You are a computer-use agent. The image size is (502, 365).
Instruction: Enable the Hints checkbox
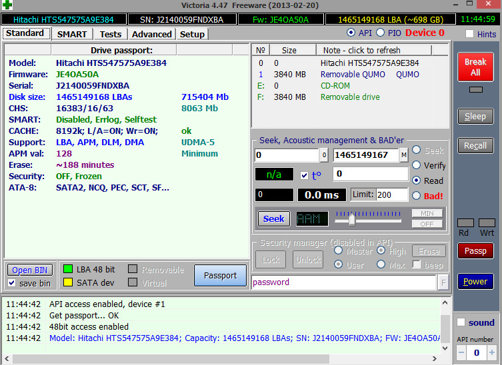tap(469, 34)
